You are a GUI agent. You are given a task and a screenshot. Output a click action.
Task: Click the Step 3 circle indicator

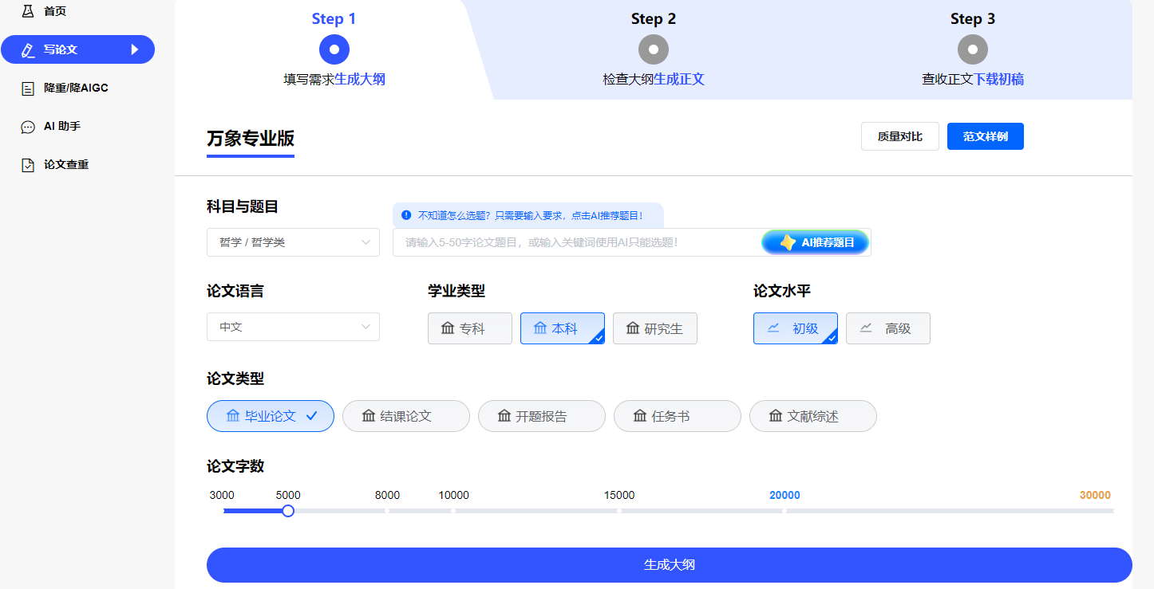[973, 49]
